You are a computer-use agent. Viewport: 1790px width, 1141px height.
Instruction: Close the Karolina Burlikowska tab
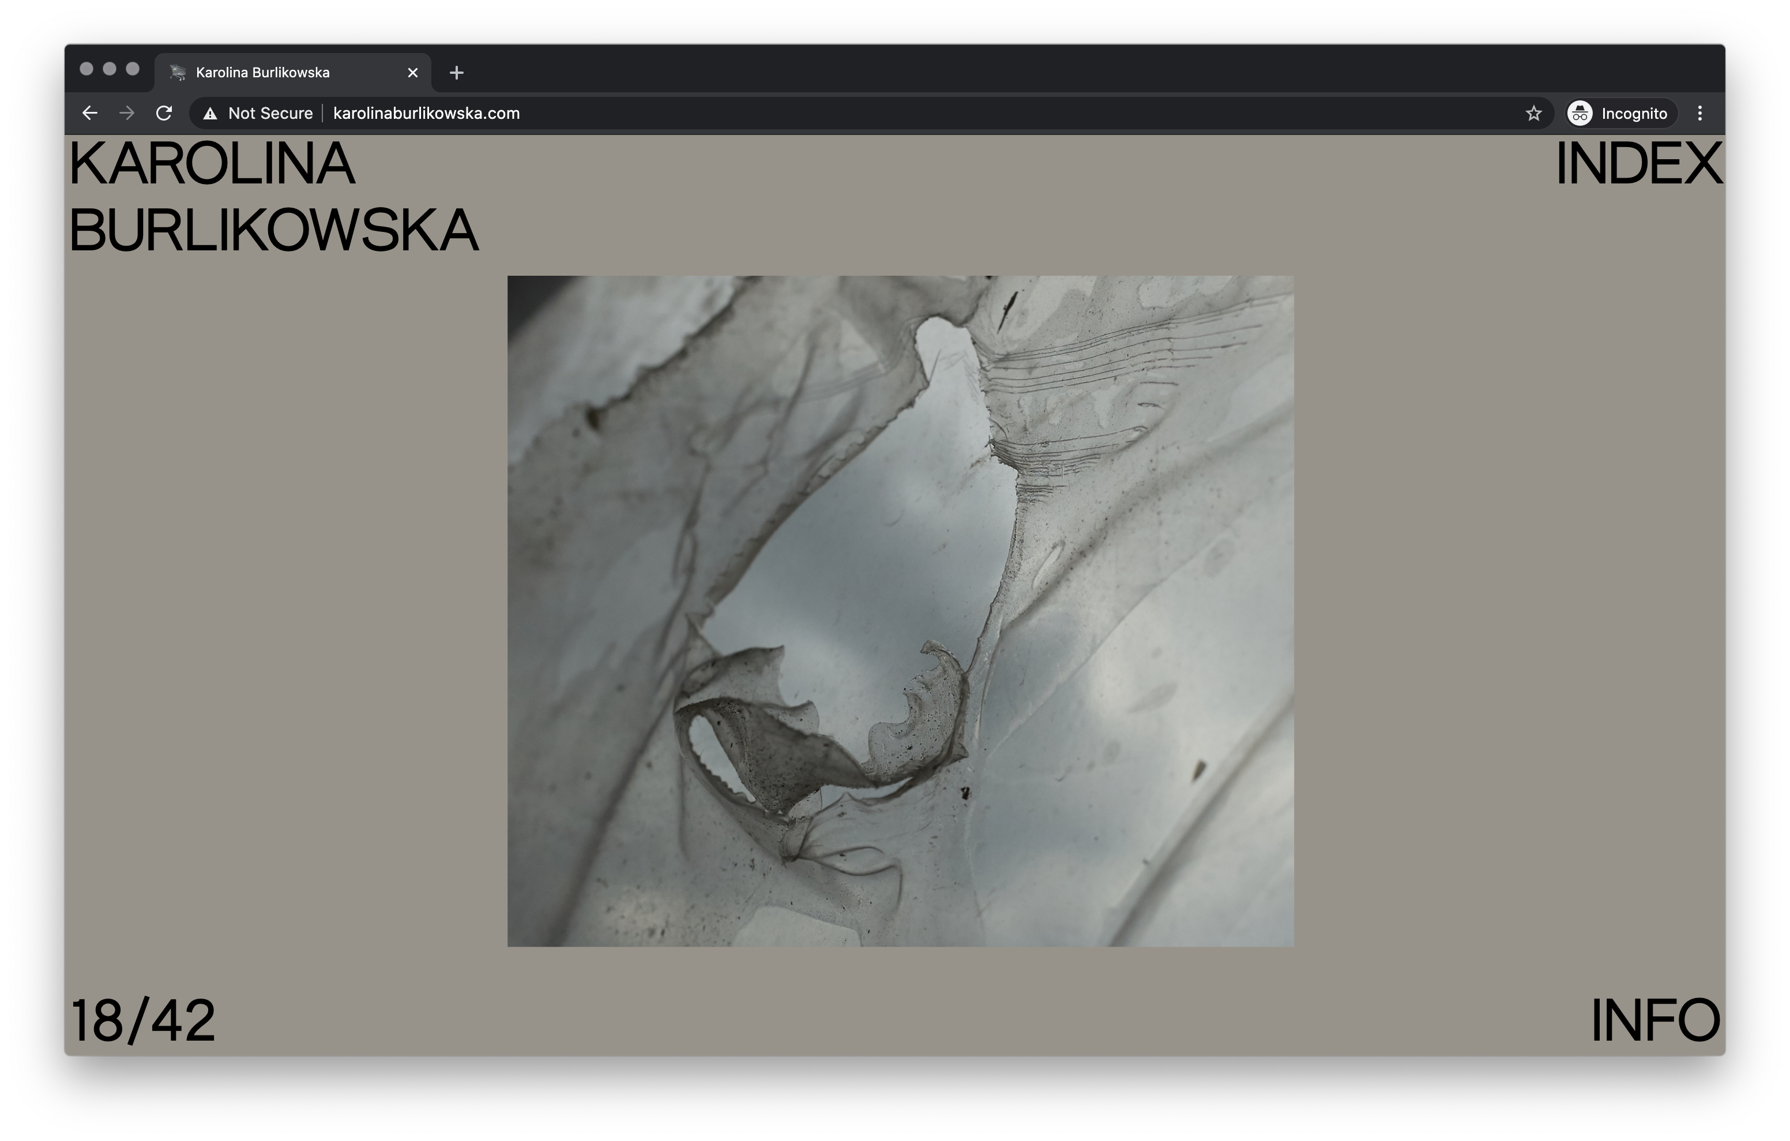pyautogui.click(x=412, y=73)
